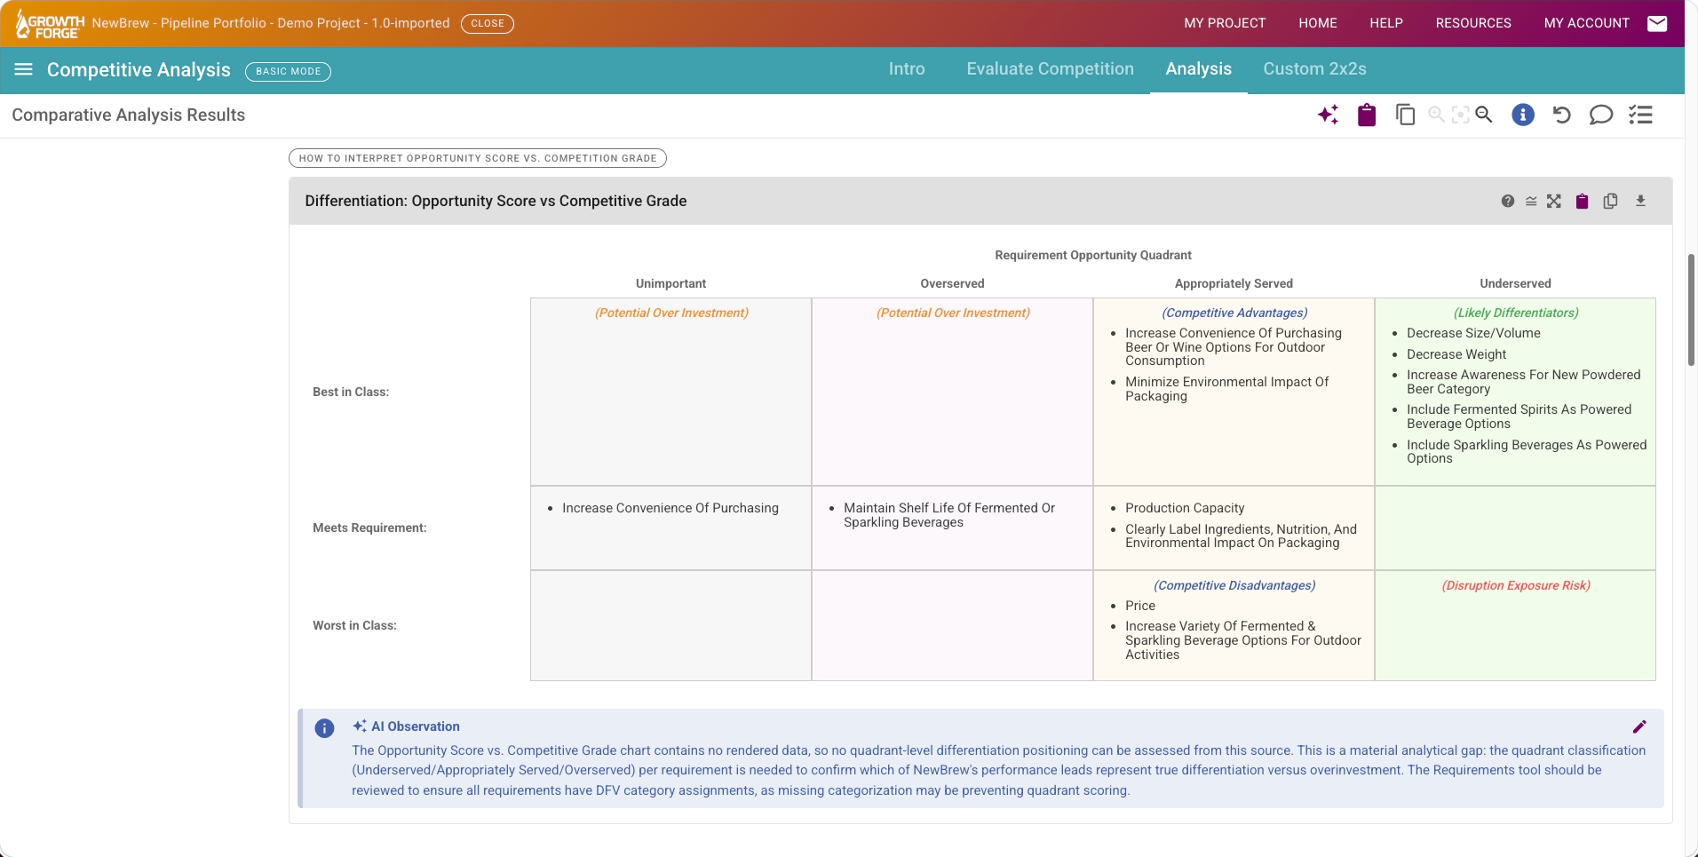Screen dimensions: 1698x857
Task: Click the 'Decrease Weight' item
Action: tap(1456, 354)
